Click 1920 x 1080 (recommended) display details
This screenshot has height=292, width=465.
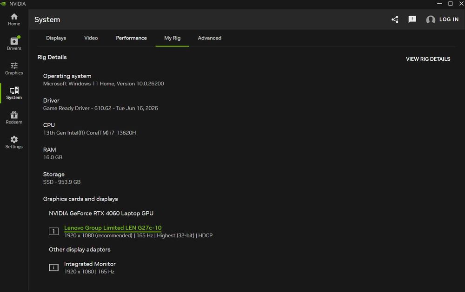[139, 235]
